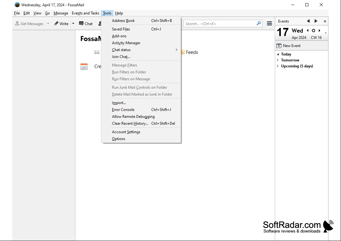Click the search magnifier icon
Screen dimensions: 341x241
[258, 24]
